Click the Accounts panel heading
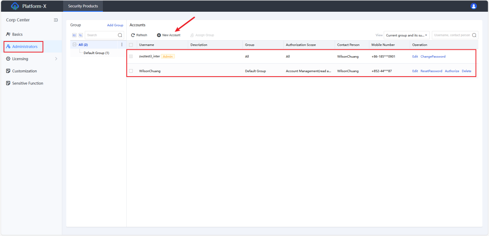The height and width of the screenshot is (236, 489). 138,25
